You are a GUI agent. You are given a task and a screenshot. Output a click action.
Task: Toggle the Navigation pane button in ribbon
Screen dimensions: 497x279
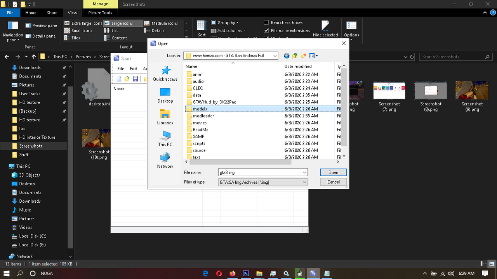(13, 31)
